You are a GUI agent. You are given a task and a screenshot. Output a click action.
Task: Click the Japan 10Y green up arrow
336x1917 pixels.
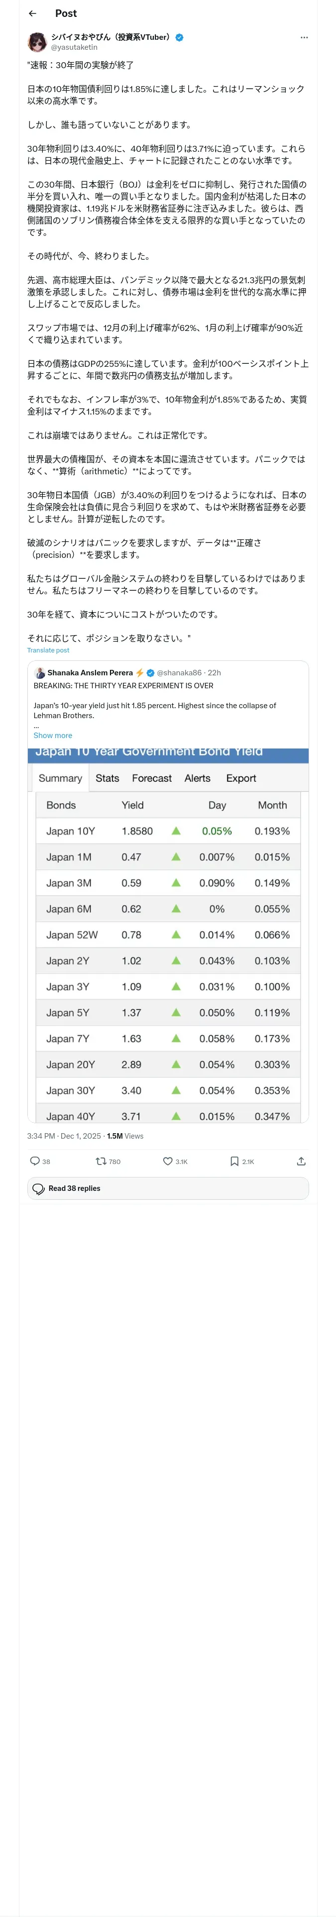tap(176, 831)
